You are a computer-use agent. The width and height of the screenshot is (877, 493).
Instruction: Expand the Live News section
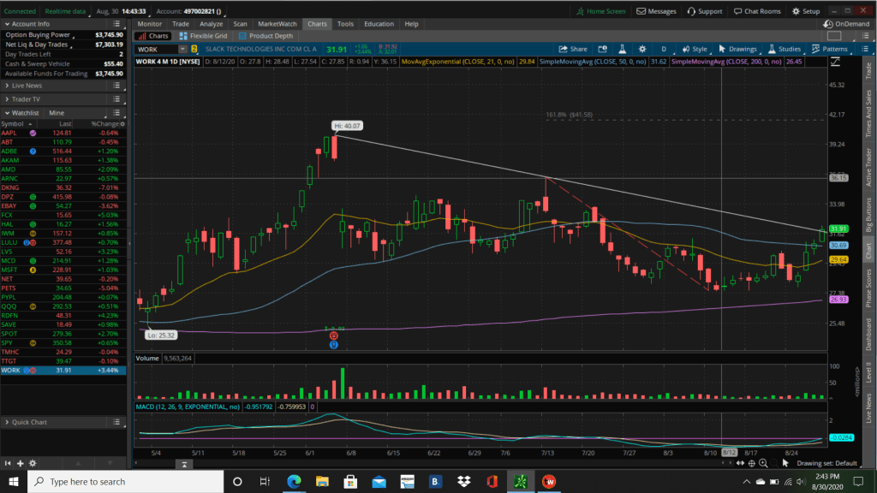[x=7, y=86]
